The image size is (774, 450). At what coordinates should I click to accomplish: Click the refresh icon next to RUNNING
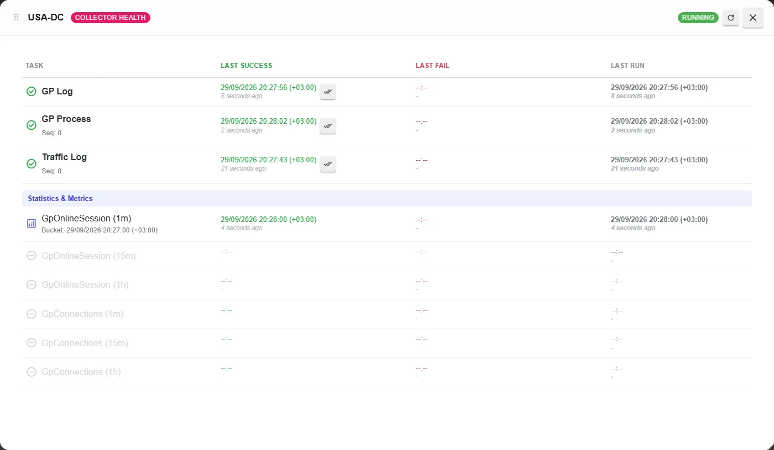(x=731, y=18)
